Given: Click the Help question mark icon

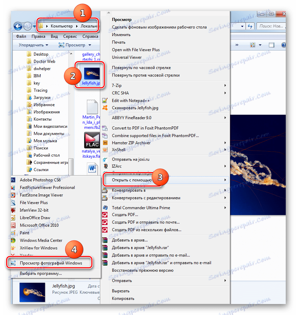Looking at the screenshot, I should pyautogui.click(x=284, y=45).
